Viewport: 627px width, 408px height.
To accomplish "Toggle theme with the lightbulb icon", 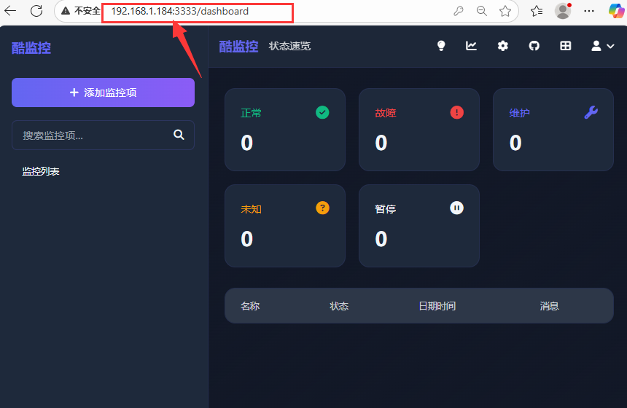I will pos(441,46).
